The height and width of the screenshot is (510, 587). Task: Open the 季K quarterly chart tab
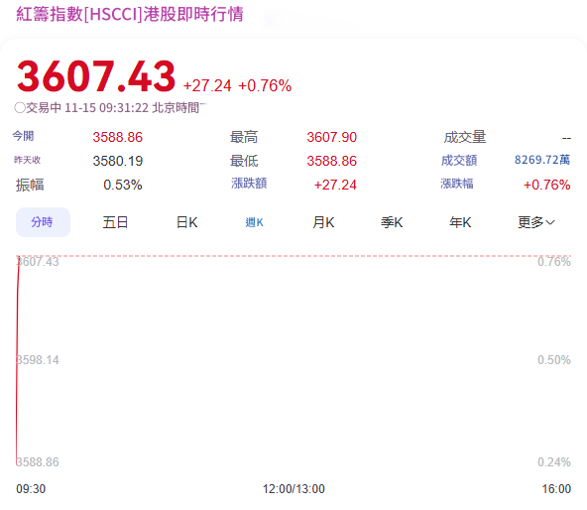click(x=392, y=222)
